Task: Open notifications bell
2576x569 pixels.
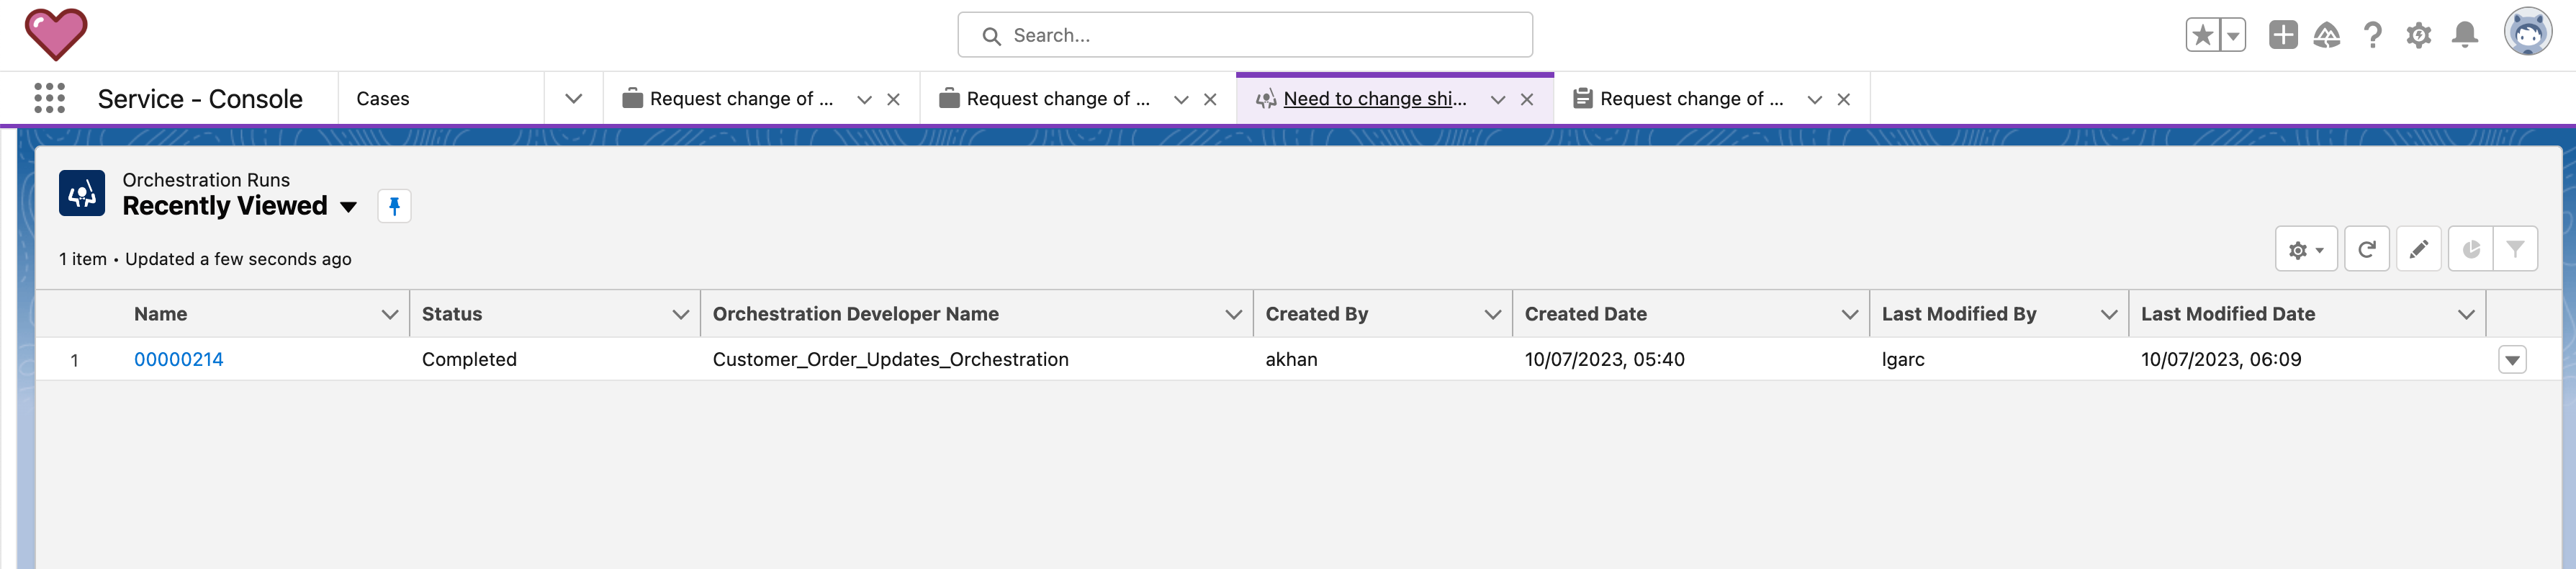Action: (x=2465, y=35)
